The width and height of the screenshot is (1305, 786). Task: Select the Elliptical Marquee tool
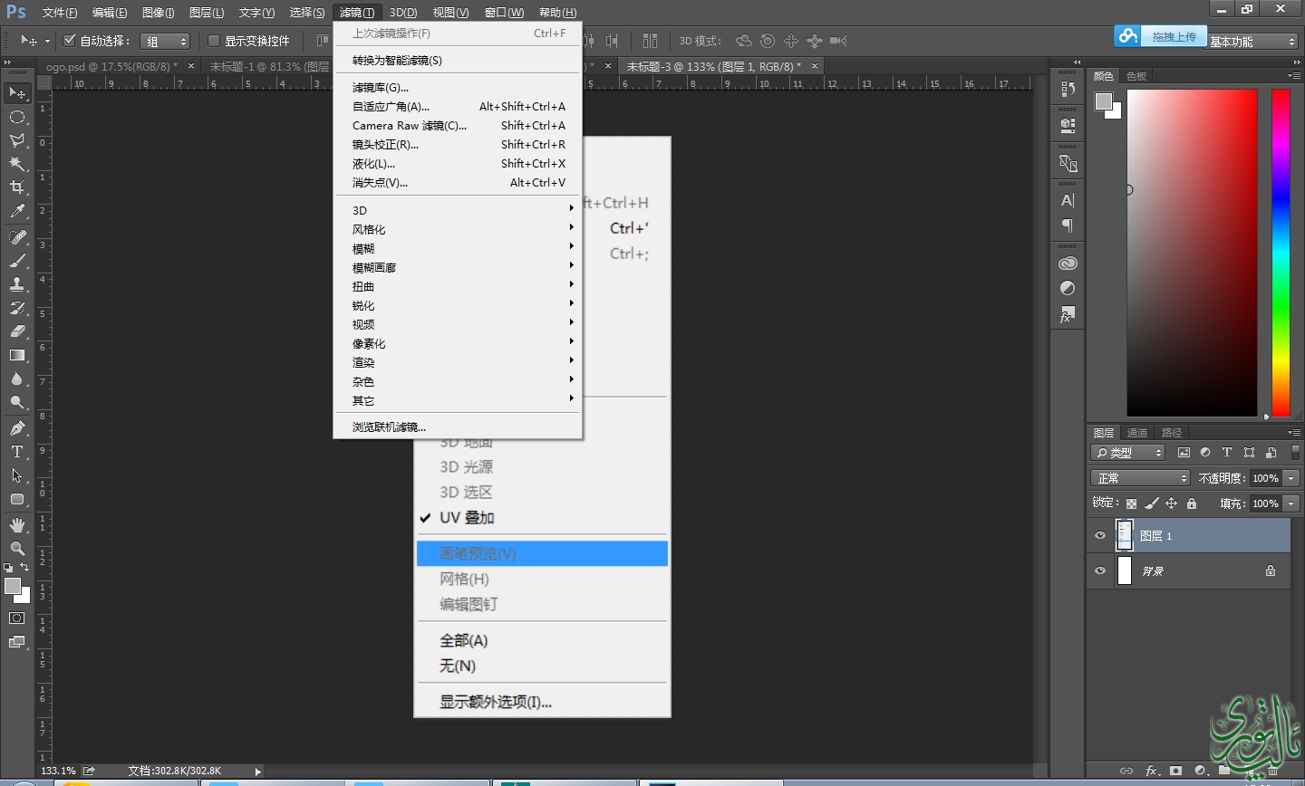point(17,117)
